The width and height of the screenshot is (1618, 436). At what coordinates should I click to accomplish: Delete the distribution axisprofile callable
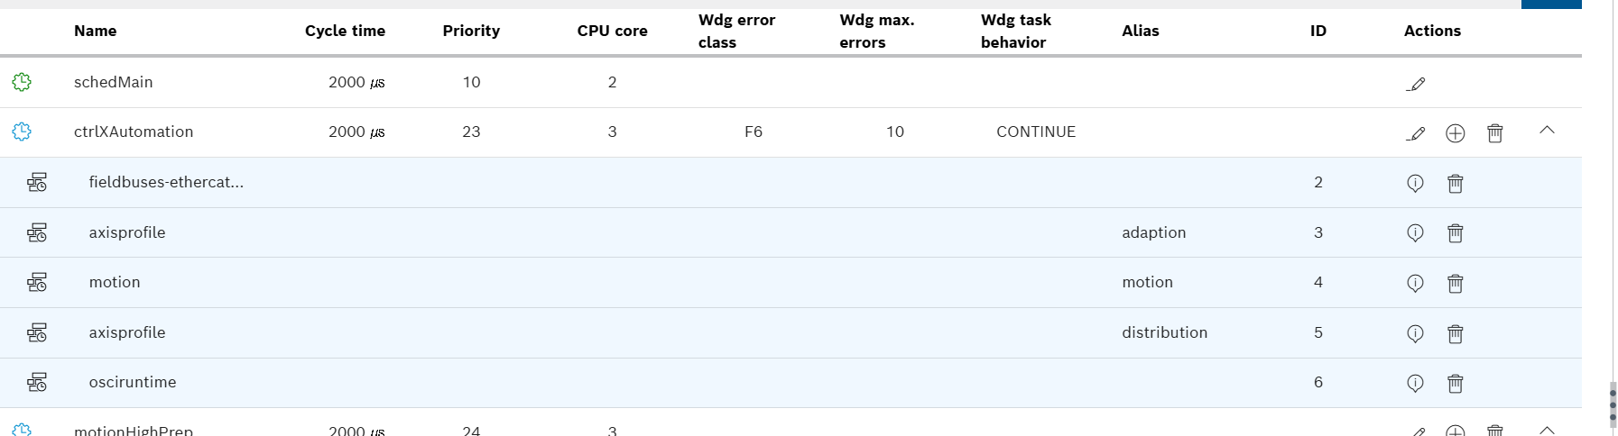1455,334
